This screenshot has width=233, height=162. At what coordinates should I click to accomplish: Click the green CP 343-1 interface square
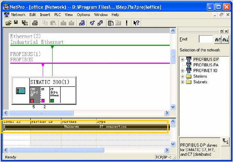(52, 101)
